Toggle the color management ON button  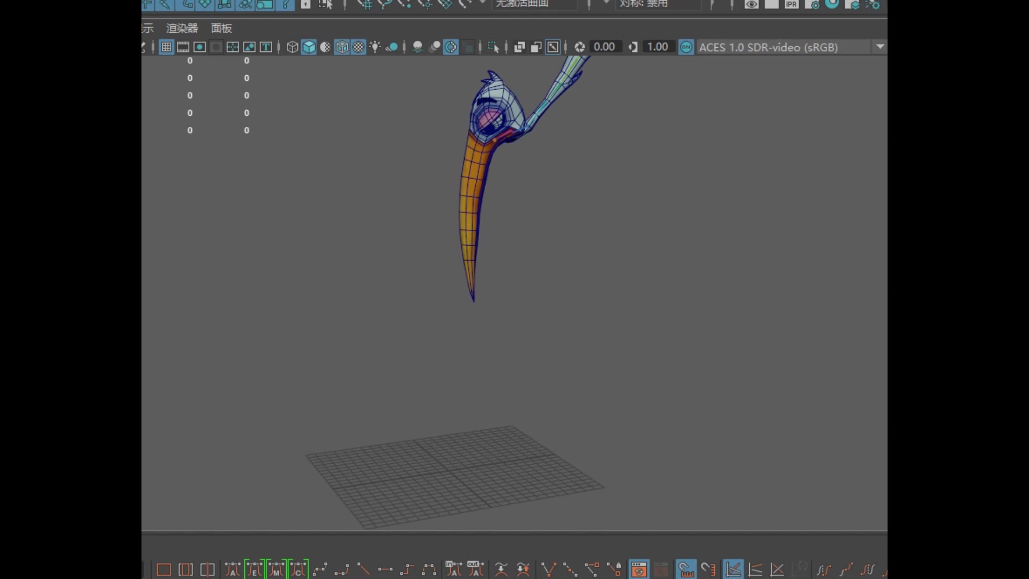tap(686, 47)
